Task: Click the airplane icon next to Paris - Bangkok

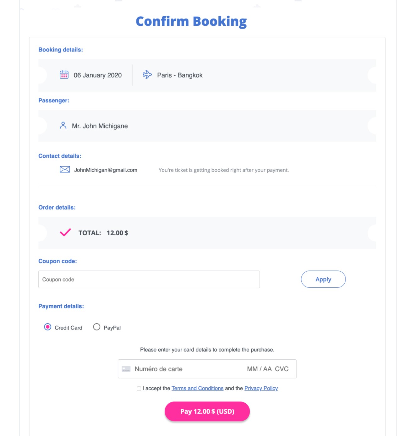Action: 147,75
